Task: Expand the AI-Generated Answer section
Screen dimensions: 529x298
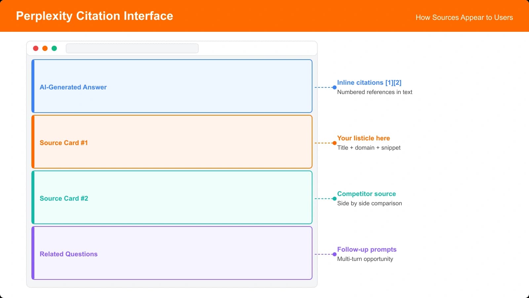Action: point(172,86)
